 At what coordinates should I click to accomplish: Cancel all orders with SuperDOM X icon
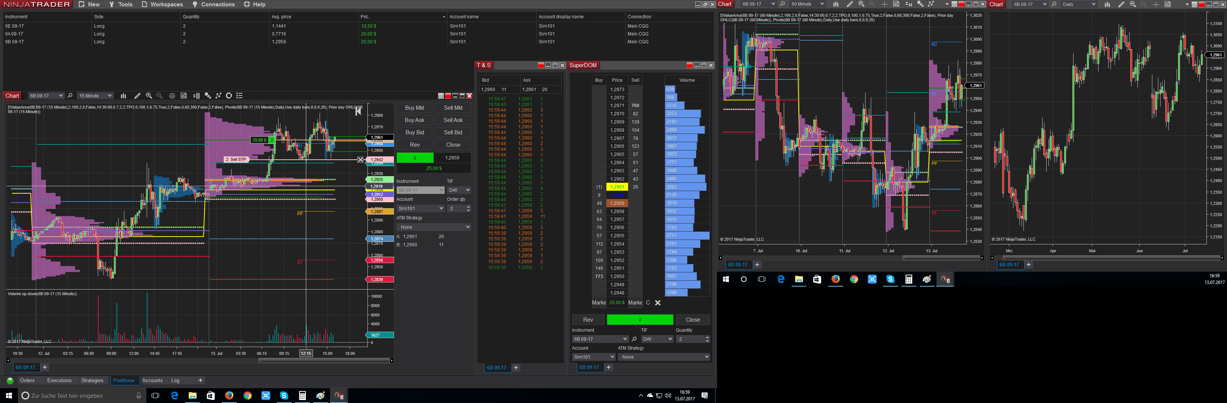(x=658, y=303)
